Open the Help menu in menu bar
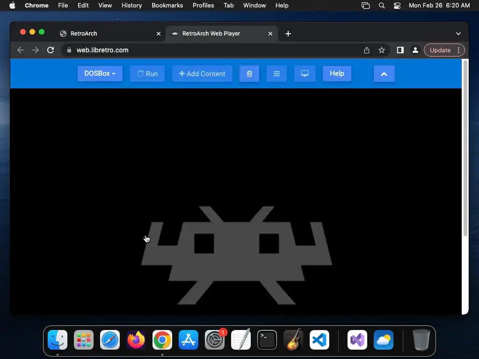Image resolution: width=479 pixels, height=359 pixels. [282, 6]
